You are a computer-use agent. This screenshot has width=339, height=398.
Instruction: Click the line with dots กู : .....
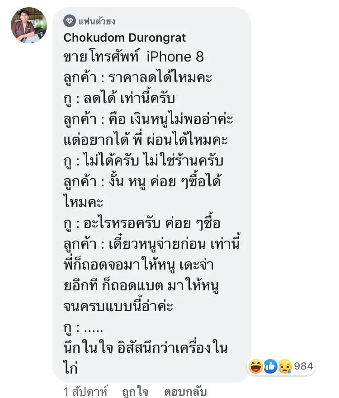[x=83, y=328]
